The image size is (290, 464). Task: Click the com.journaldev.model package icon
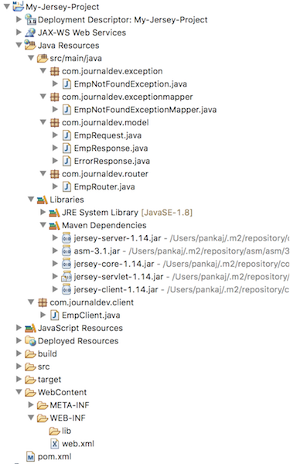point(54,122)
